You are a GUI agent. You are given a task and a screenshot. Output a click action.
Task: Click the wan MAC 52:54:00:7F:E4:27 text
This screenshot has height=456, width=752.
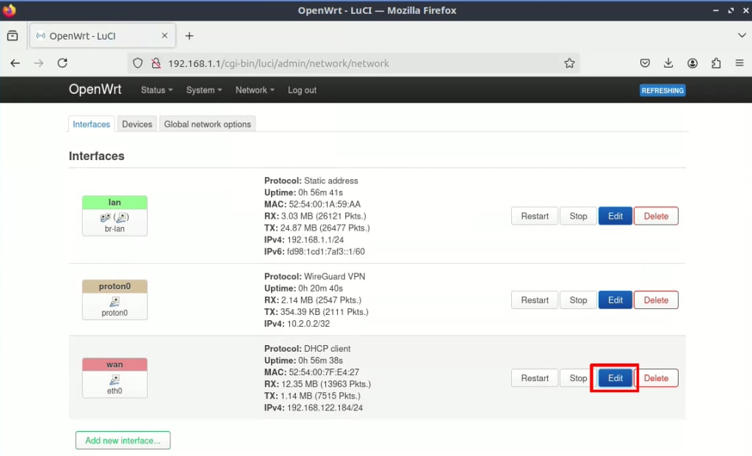[311, 372]
